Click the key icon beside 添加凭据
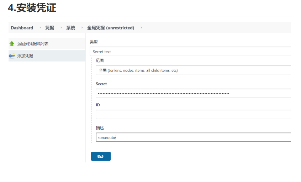The height and width of the screenshot is (182, 301). tap(12, 56)
